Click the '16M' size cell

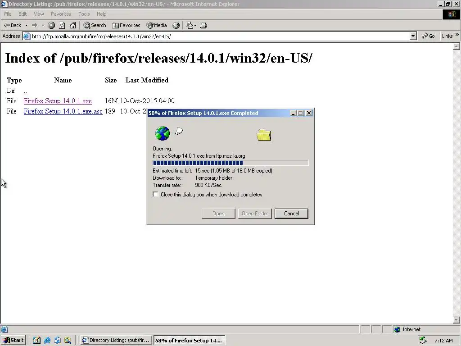pyautogui.click(x=111, y=101)
